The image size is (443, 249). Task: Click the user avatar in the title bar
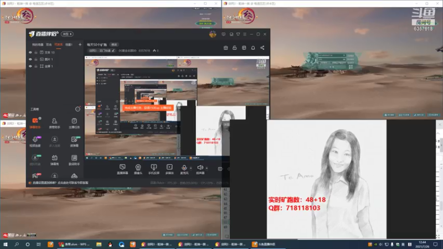point(213,34)
